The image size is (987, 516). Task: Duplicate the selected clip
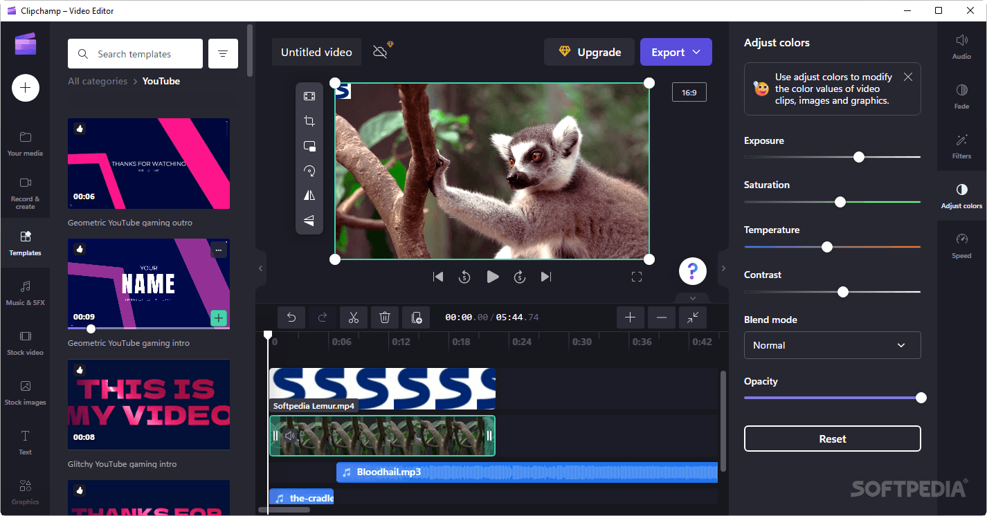(x=416, y=317)
